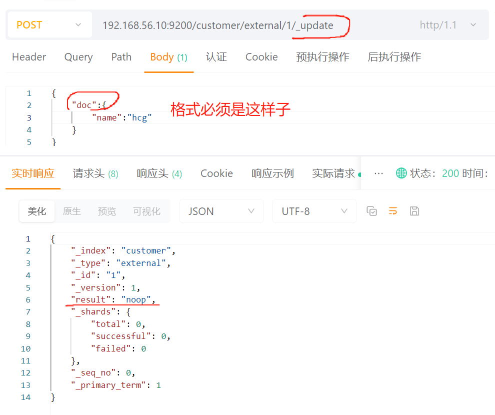The image size is (495, 415).
Task: Click the "_id": "1" response line
Action: (98, 275)
